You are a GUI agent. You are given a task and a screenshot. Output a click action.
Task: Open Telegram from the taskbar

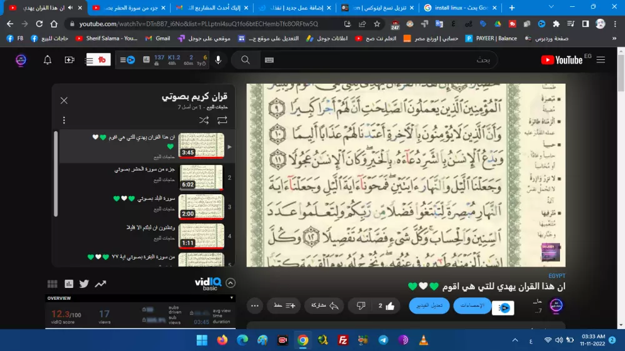point(383,340)
